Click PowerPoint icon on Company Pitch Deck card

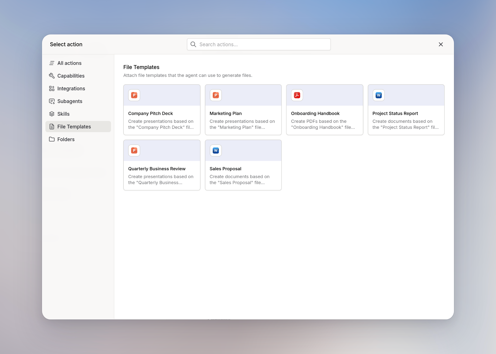(x=134, y=95)
